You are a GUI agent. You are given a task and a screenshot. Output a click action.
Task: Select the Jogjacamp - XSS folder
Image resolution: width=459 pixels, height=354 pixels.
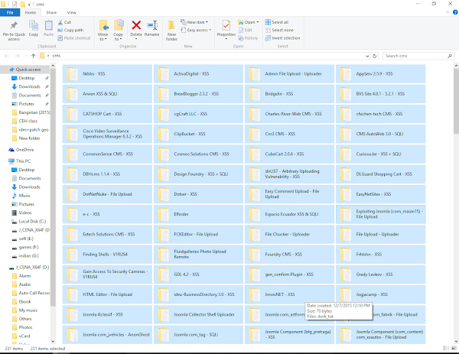tap(380, 294)
